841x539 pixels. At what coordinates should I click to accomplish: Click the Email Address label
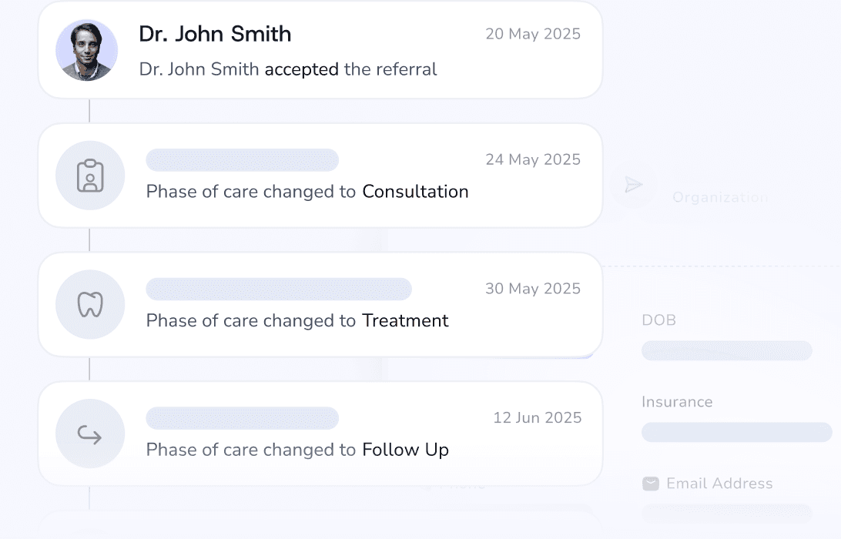click(719, 484)
